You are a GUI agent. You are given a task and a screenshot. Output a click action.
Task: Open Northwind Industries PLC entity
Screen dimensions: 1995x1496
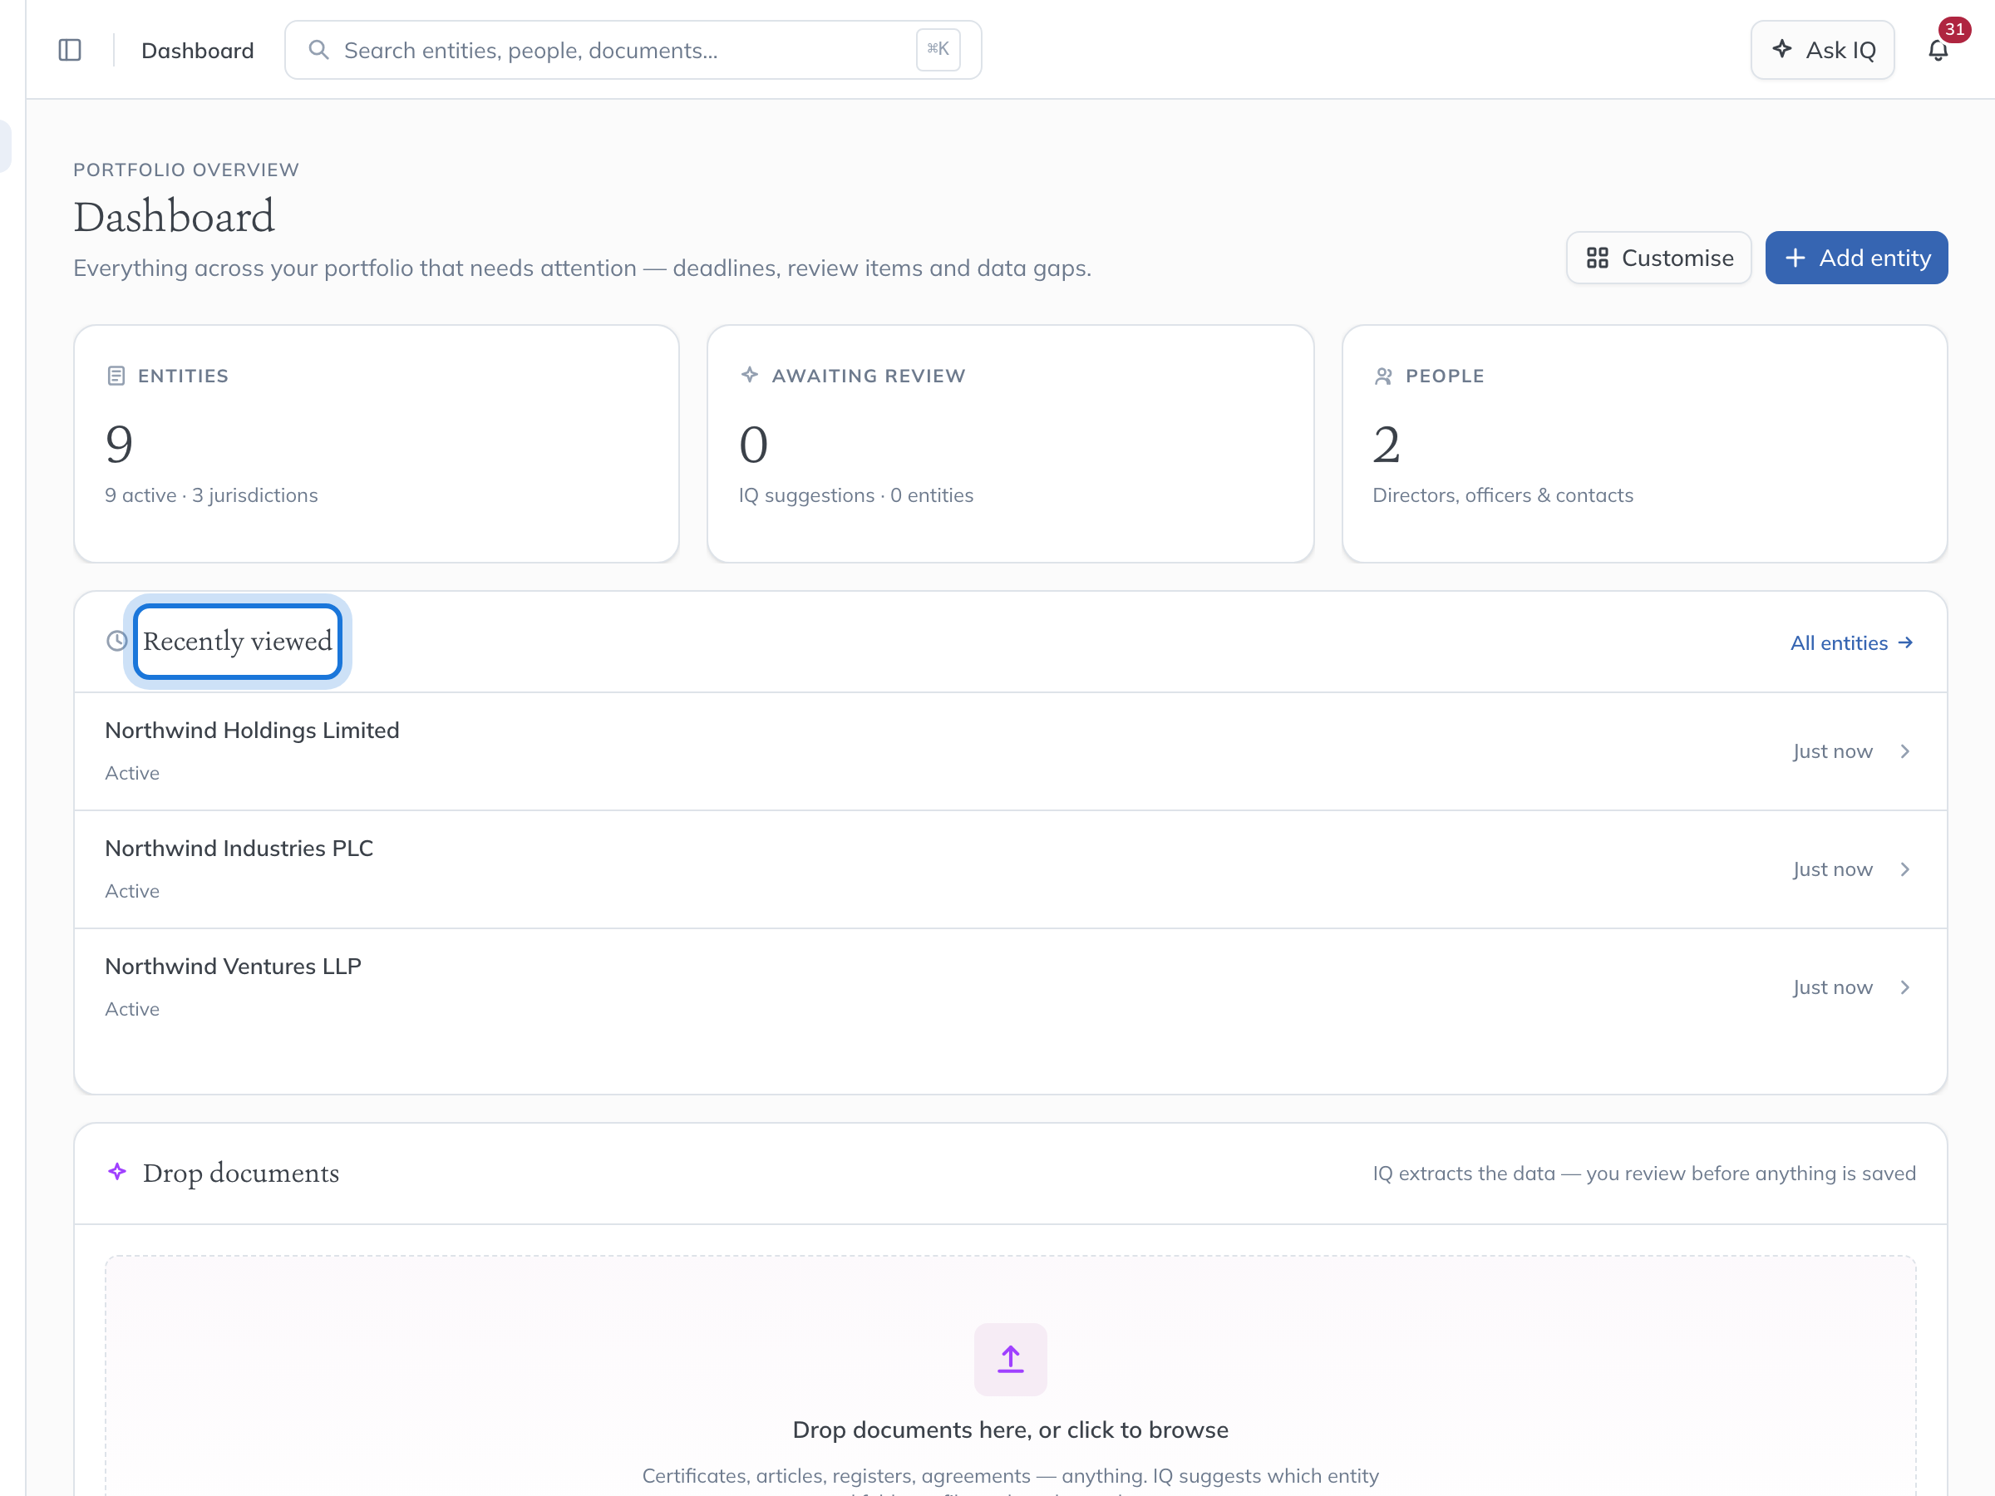point(1010,869)
